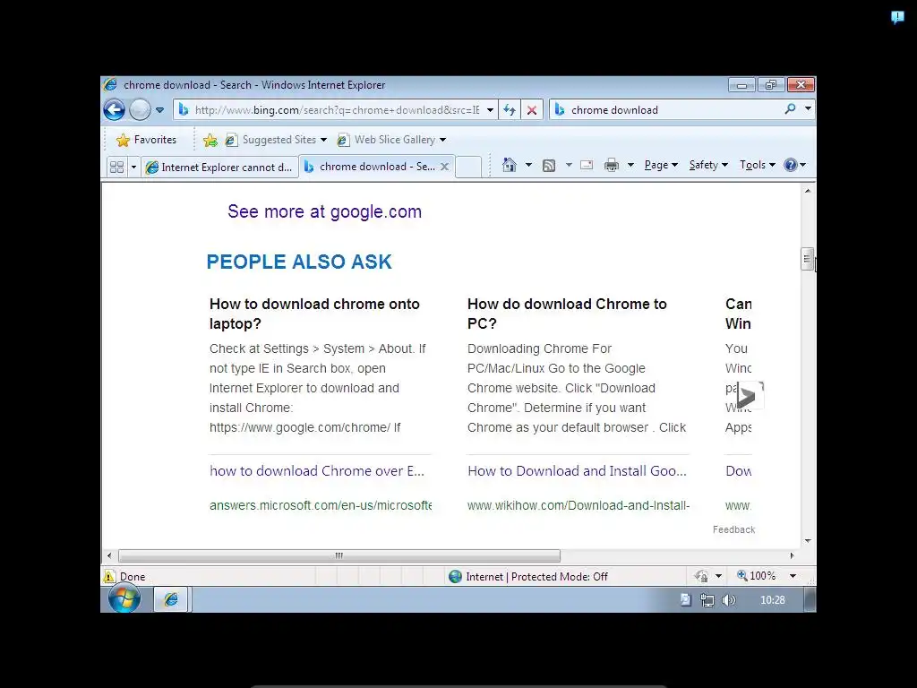This screenshot has width=917, height=688.
Task: Click the 10:28 taskbar clock
Action: pyautogui.click(x=773, y=600)
